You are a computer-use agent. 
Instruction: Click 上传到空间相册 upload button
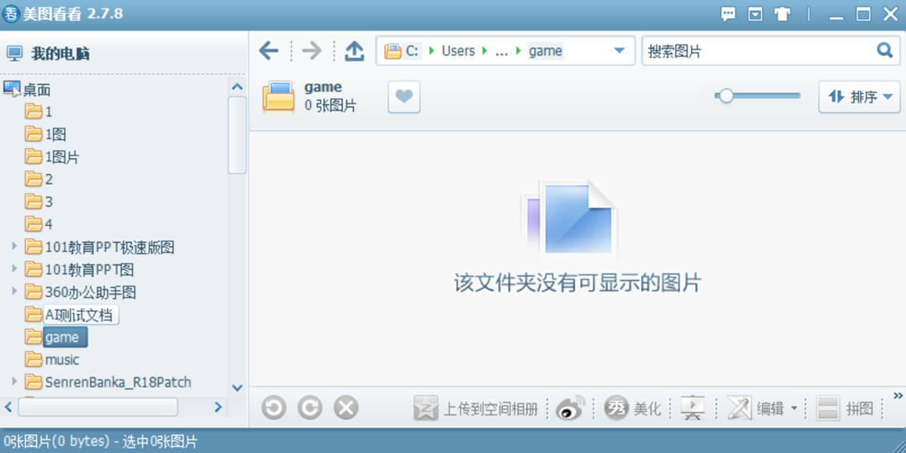[476, 408]
